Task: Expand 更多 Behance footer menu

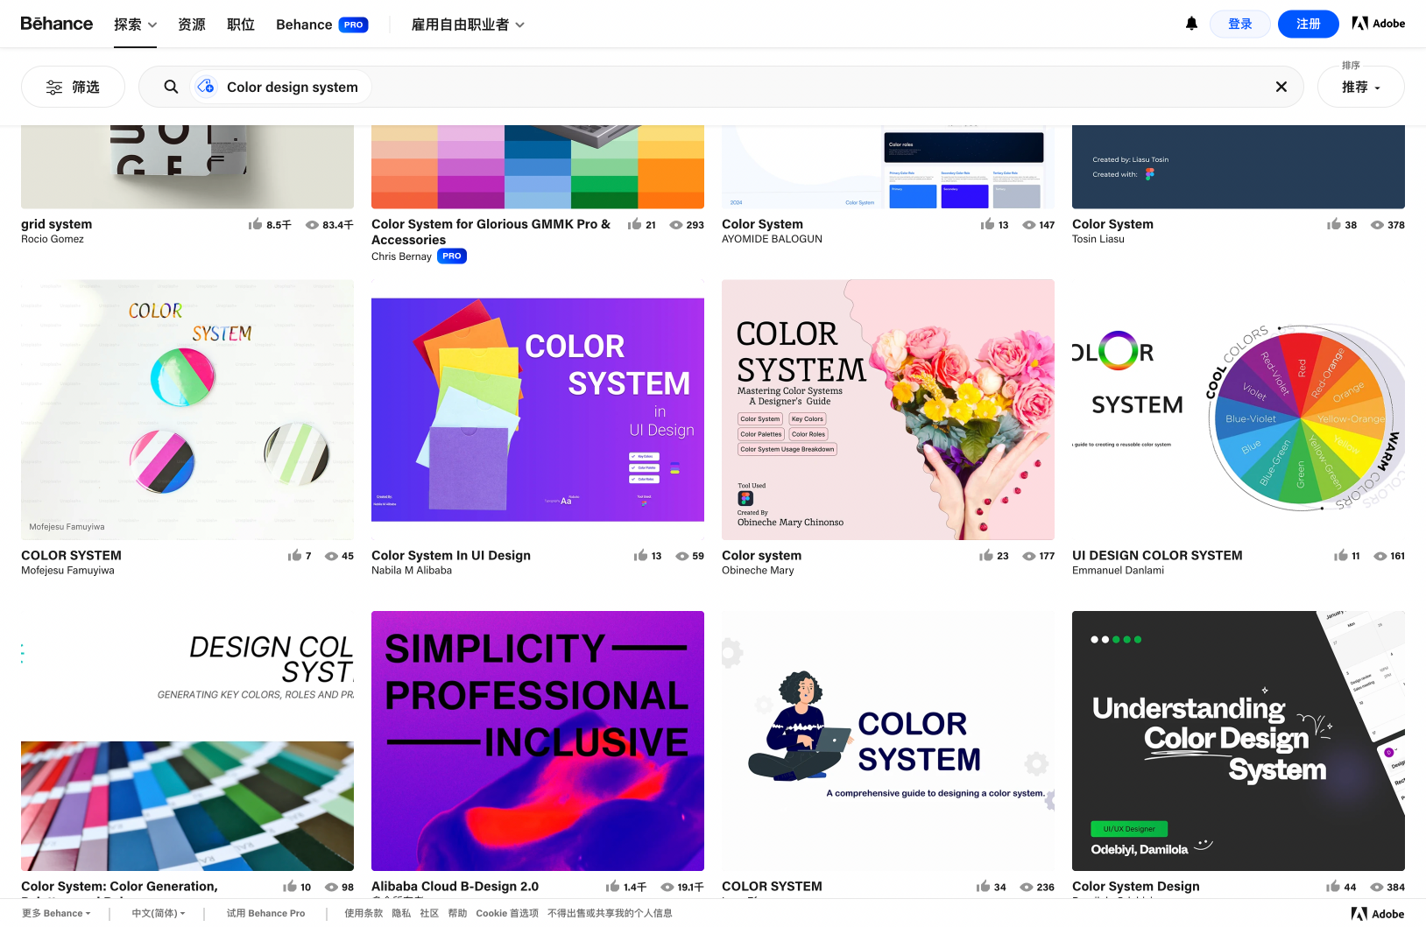Action: click(56, 913)
